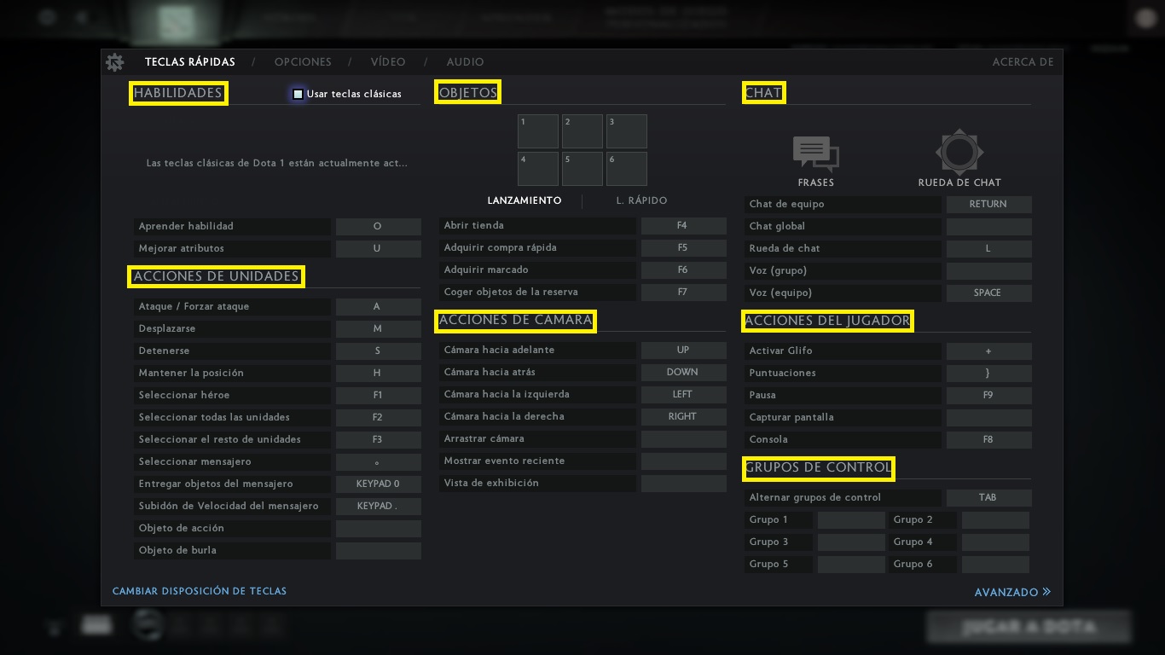The image size is (1165, 655).
Task: Open the Opciones tab
Action: tap(303, 62)
